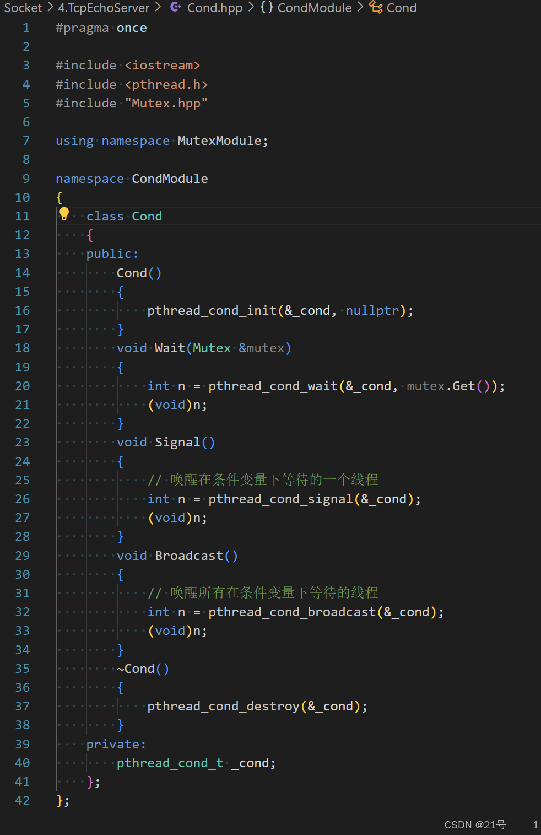Click 'pthread_cond_init' function call
541x835 pixels.
coord(212,310)
